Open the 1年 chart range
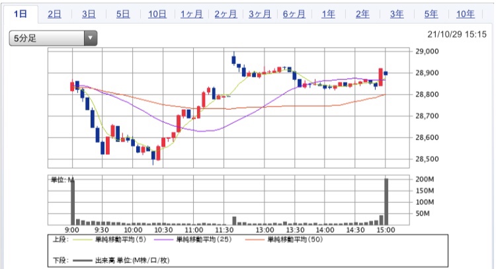The width and height of the screenshot is (496, 269). pyautogui.click(x=328, y=15)
